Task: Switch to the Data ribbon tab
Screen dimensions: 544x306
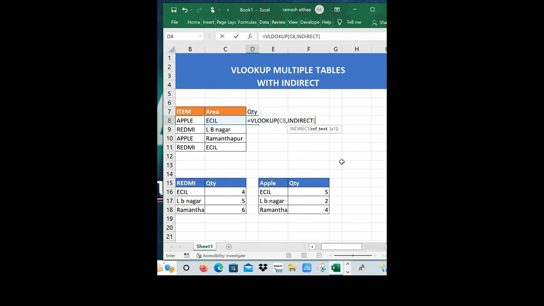Action: pyautogui.click(x=264, y=22)
